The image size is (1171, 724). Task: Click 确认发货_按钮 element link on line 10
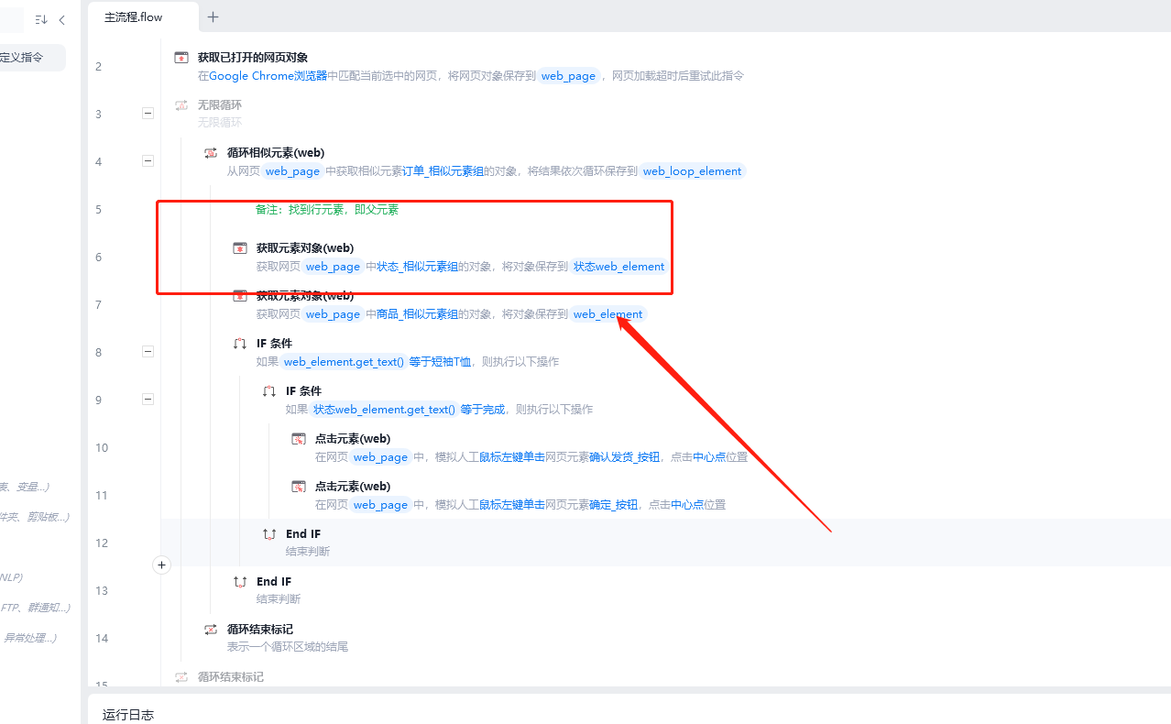(x=625, y=457)
